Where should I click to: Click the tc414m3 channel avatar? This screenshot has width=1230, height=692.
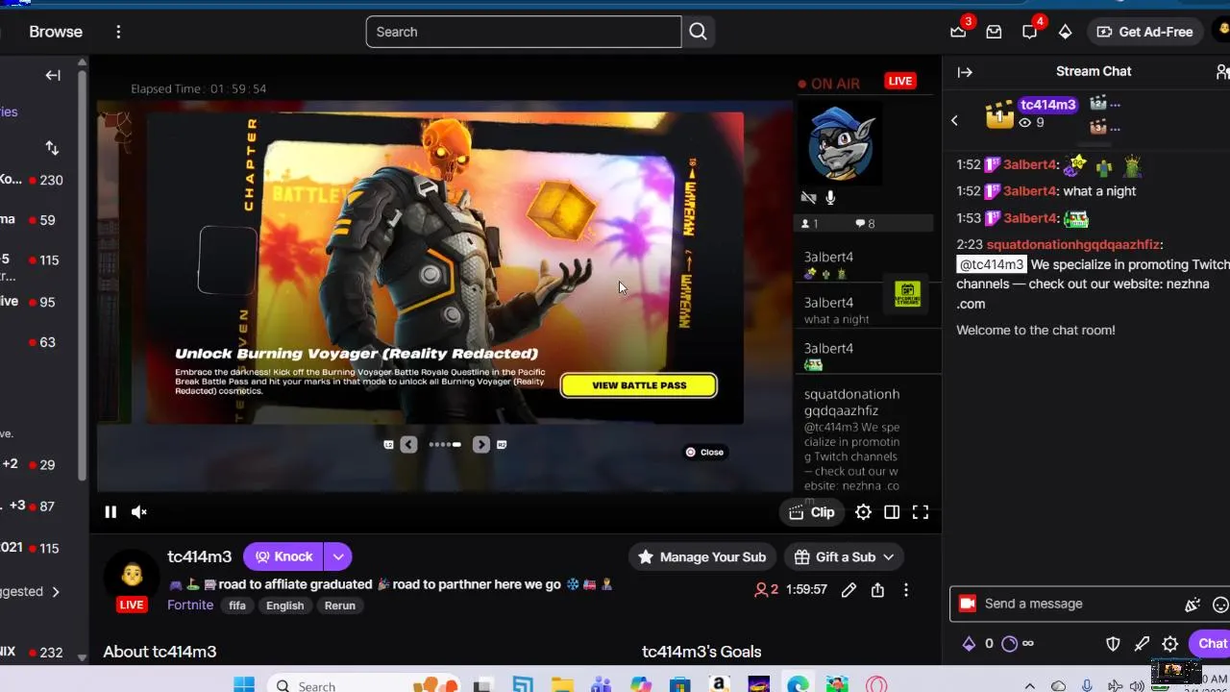point(133,575)
